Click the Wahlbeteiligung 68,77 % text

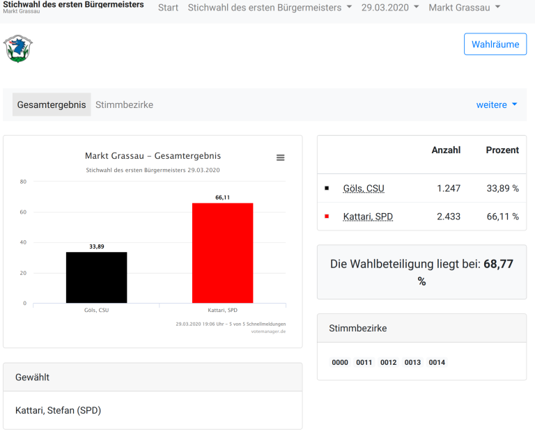[x=421, y=272]
